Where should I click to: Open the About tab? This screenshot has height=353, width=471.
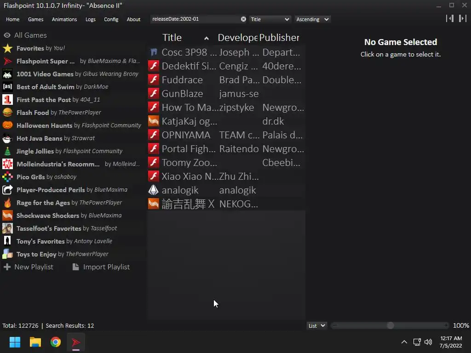(x=133, y=19)
